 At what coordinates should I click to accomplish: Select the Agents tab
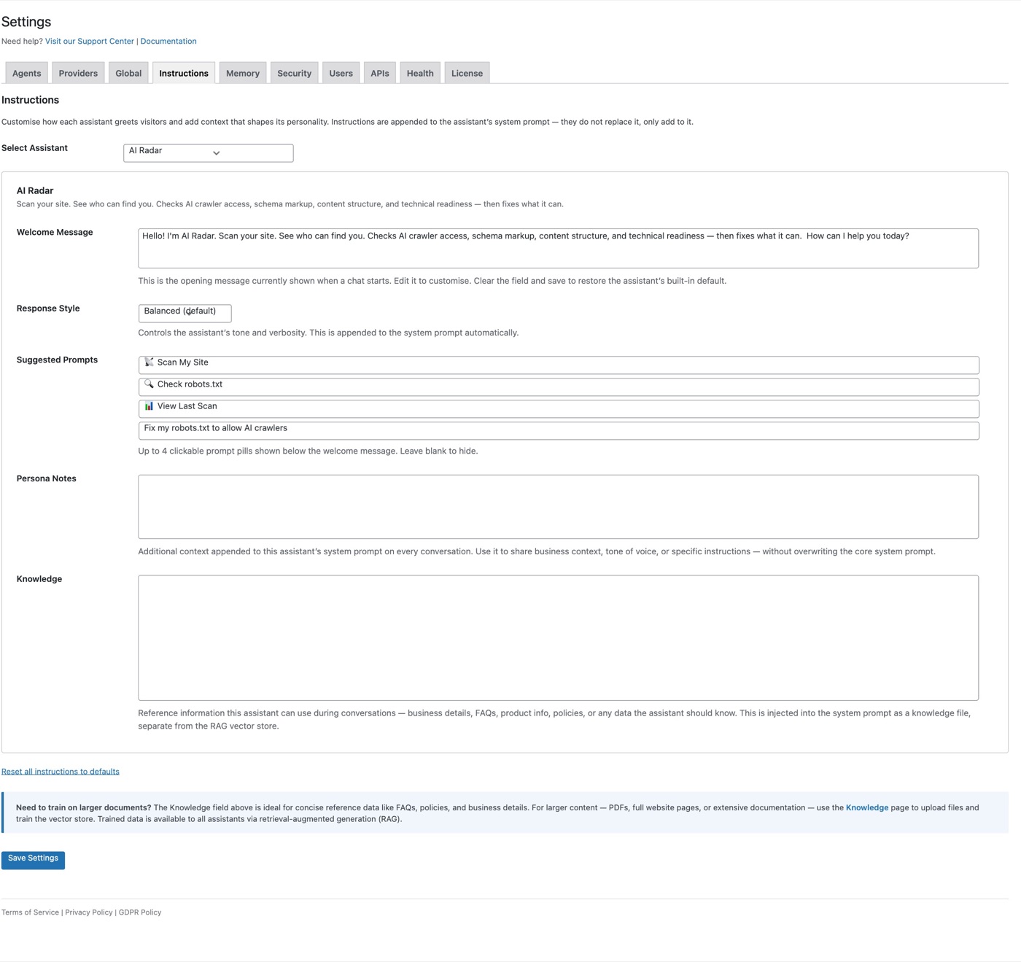[x=26, y=73]
